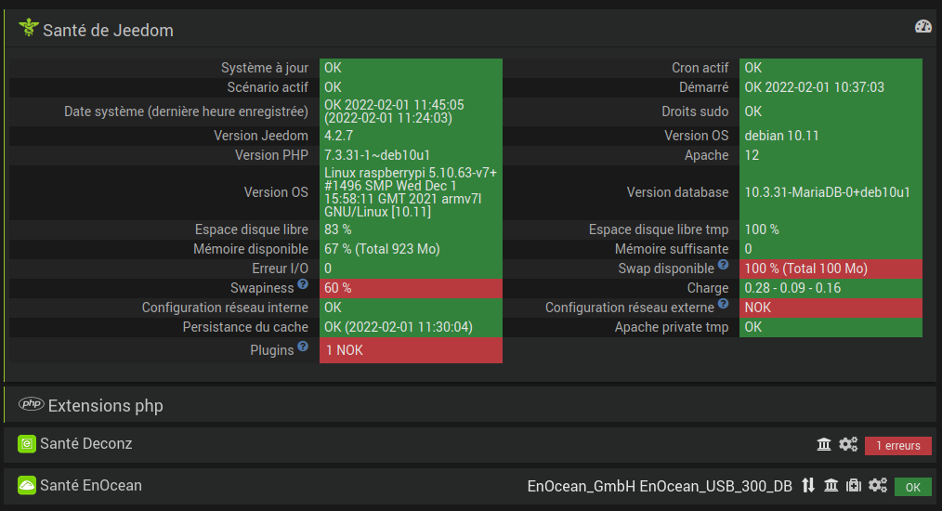Click the Swapiness help question mark

coord(303,284)
